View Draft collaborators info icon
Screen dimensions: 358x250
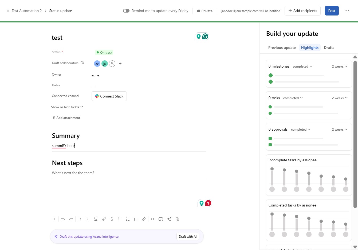tap(82, 63)
